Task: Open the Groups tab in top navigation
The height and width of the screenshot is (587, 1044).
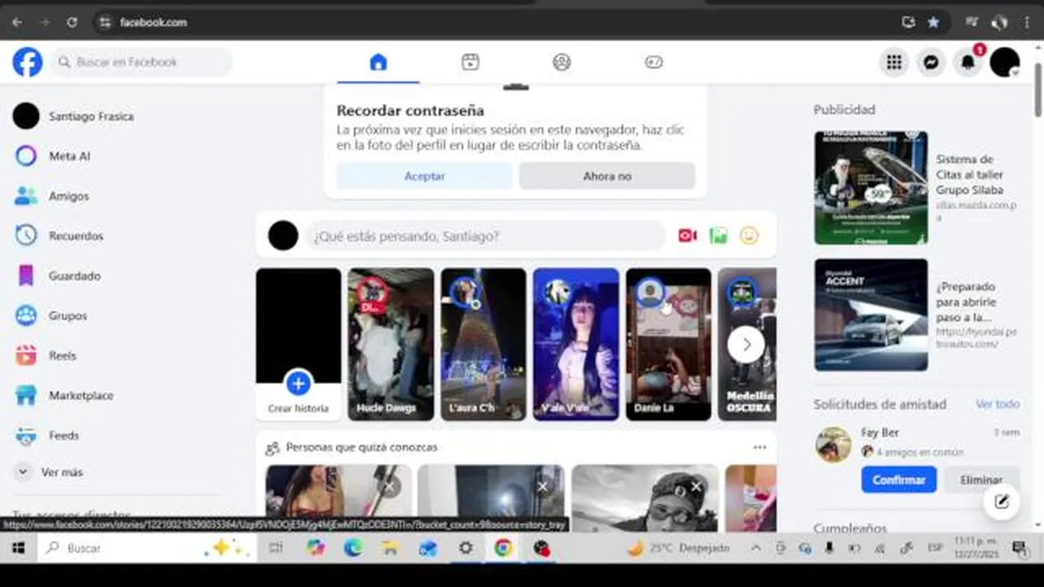Action: [561, 62]
